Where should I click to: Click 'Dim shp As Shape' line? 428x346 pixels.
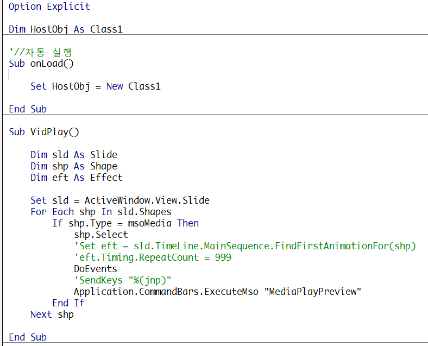(74, 166)
